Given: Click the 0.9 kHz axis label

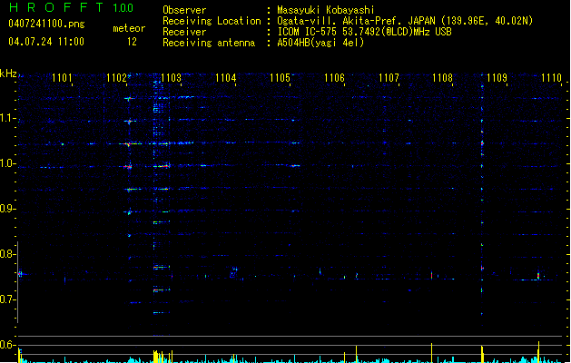Looking at the screenshot, I should 7,209.
